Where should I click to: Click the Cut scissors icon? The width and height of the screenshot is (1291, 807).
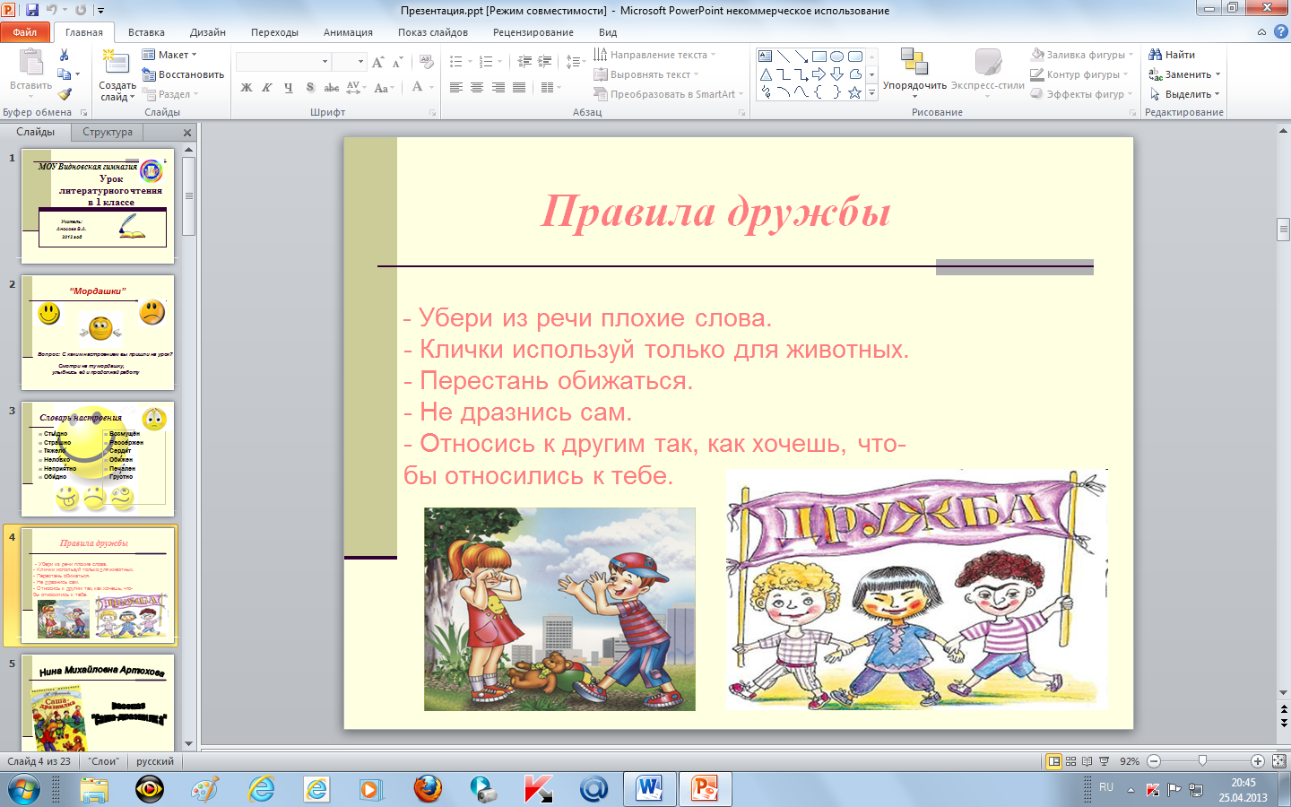point(65,56)
